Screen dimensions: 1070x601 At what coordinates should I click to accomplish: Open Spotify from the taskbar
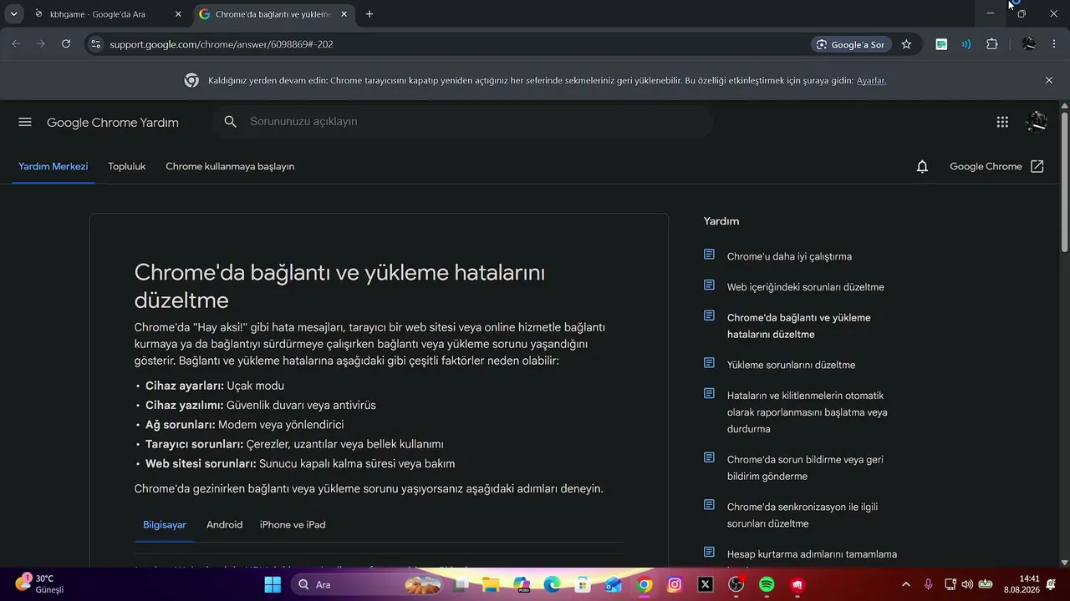(767, 584)
